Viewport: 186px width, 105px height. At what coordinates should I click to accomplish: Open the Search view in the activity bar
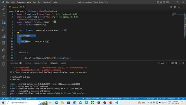pos(3,15)
